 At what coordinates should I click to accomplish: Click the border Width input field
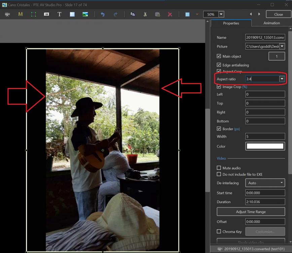pyautogui.click(x=265, y=137)
